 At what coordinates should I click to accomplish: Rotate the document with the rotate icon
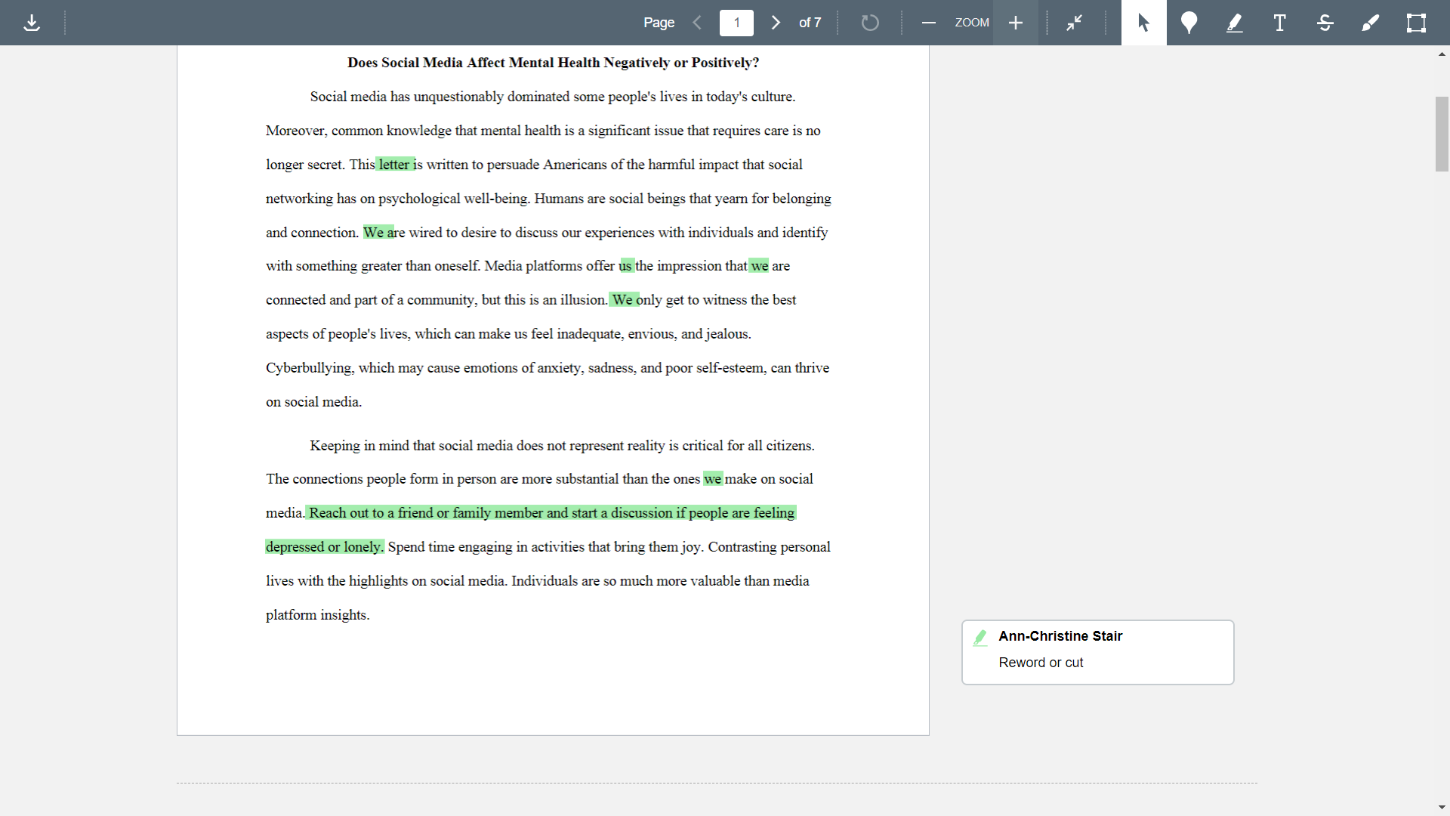pos(870,23)
